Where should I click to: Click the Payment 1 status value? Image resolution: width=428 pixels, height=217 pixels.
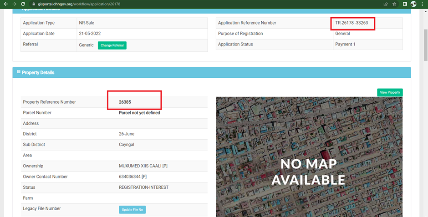coord(345,44)
